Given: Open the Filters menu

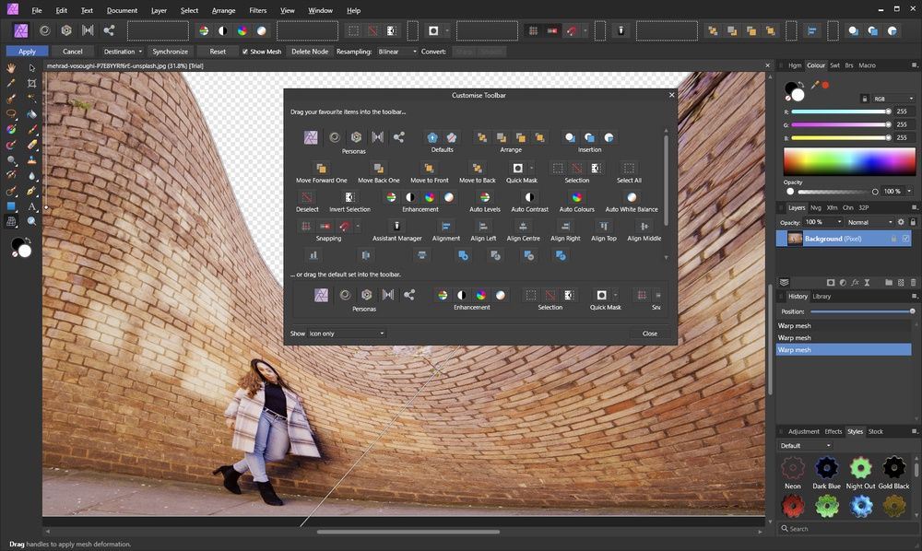Looking at the screenshot, I should [x=257, y=10].
